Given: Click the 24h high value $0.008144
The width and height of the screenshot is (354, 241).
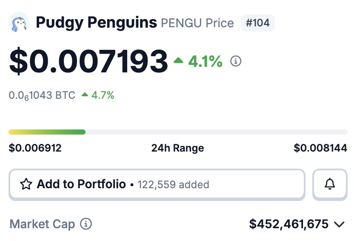Looking at the screenshot, I should point(320,148).
